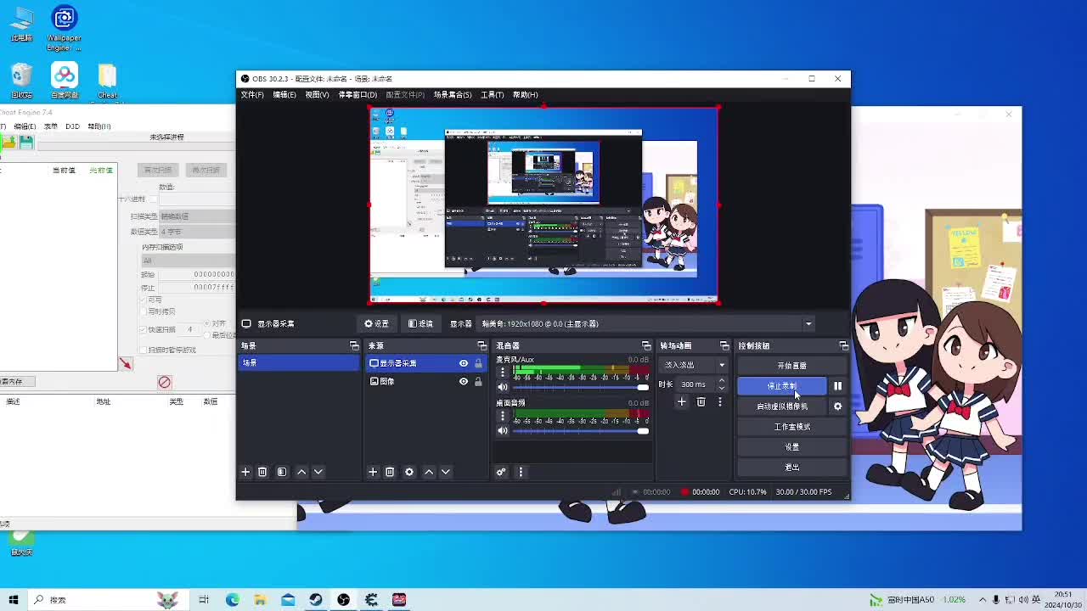Mute the 麦克风/Aux speaker icon

[x=503, y=387]
